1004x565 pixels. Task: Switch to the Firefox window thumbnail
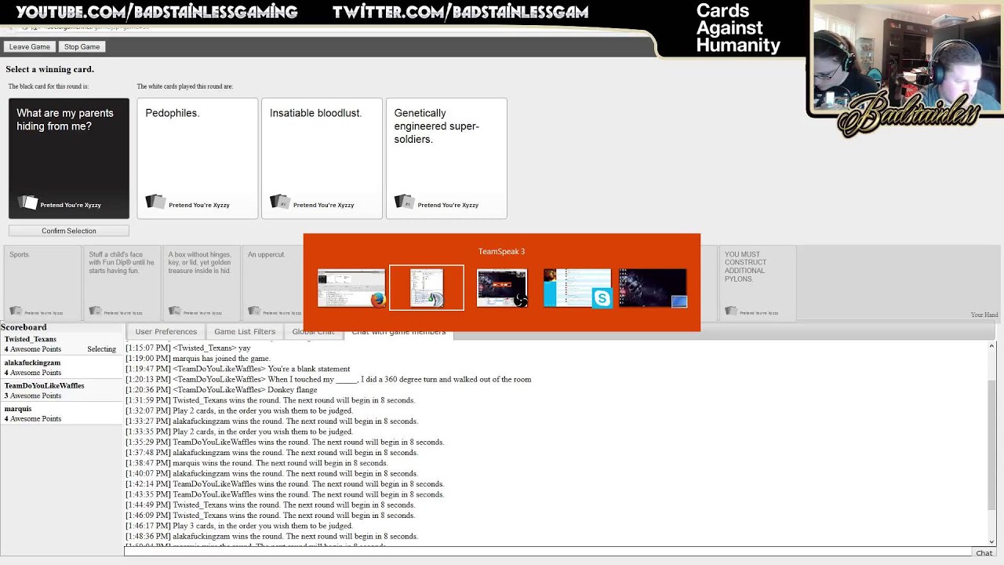pyautogui.click(x=351, y=288)
